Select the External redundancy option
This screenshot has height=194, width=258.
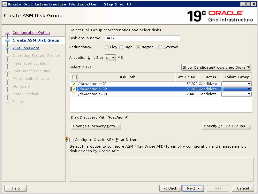pos(160,47)
